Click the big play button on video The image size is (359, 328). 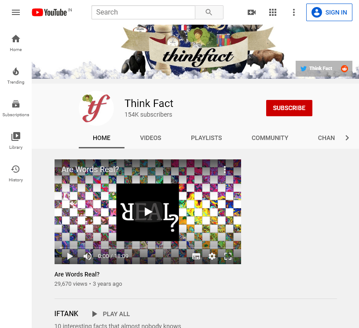148,212
